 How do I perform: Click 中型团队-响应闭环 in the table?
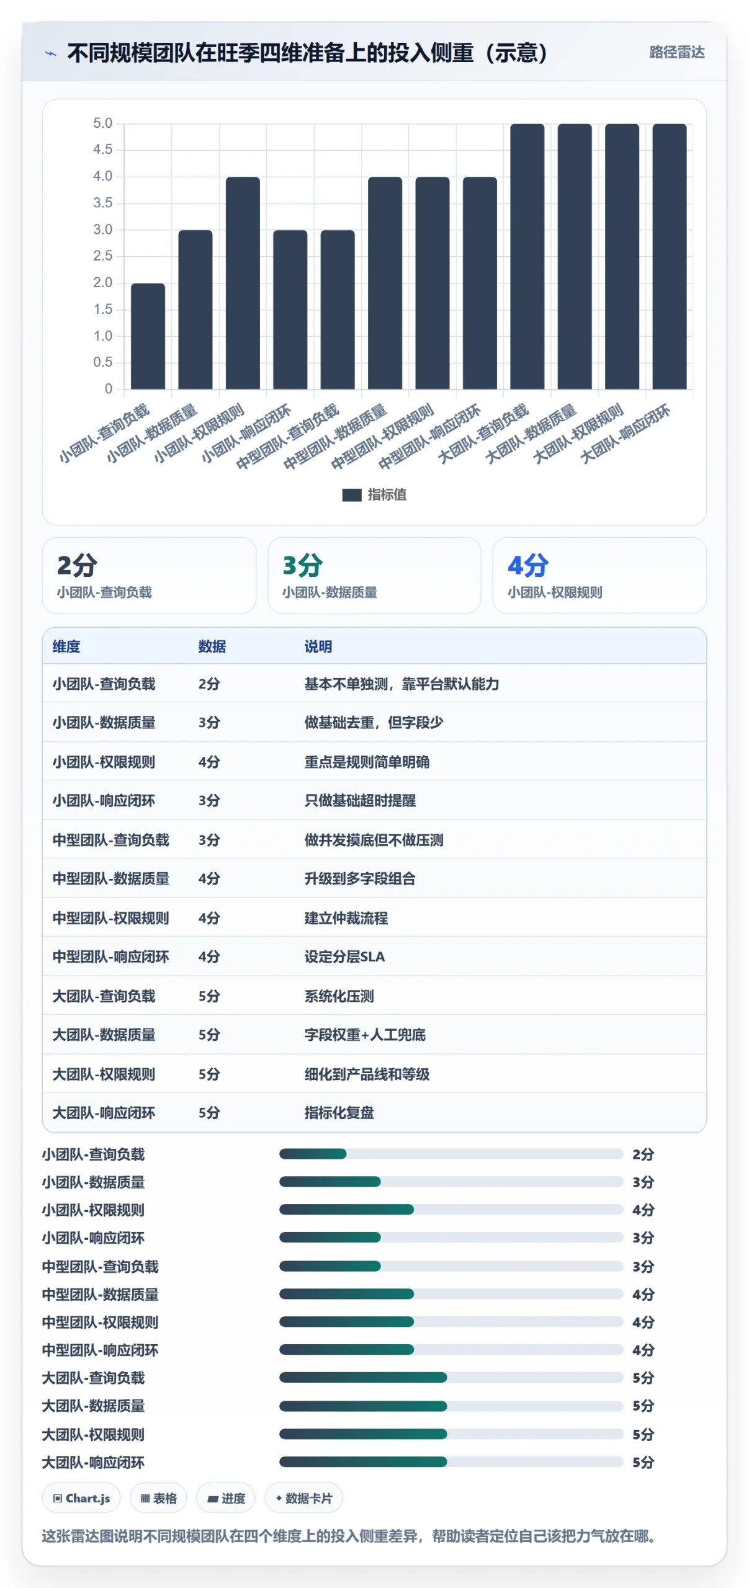click(x=110, y=957)
